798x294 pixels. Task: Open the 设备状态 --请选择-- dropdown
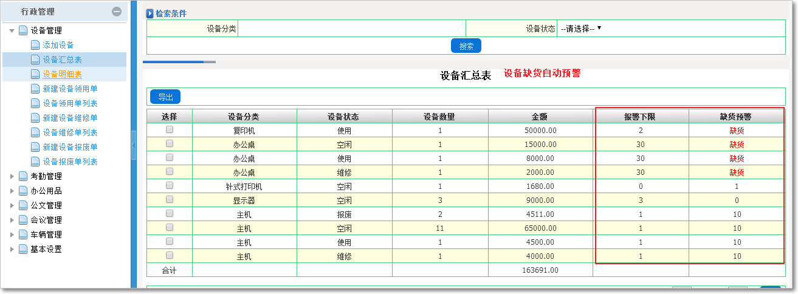click(580, 28)
